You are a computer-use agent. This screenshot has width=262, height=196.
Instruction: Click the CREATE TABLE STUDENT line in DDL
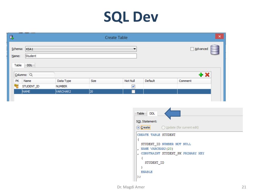(156, 135)
